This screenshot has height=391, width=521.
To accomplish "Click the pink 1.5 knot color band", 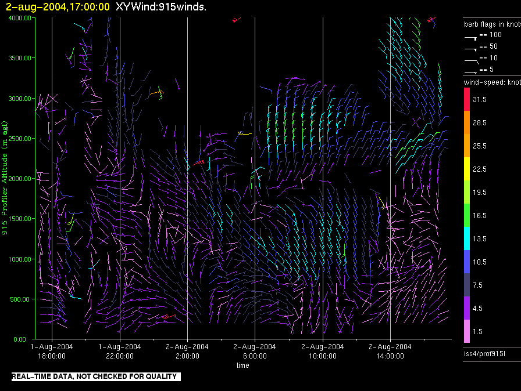I will 467,331.
